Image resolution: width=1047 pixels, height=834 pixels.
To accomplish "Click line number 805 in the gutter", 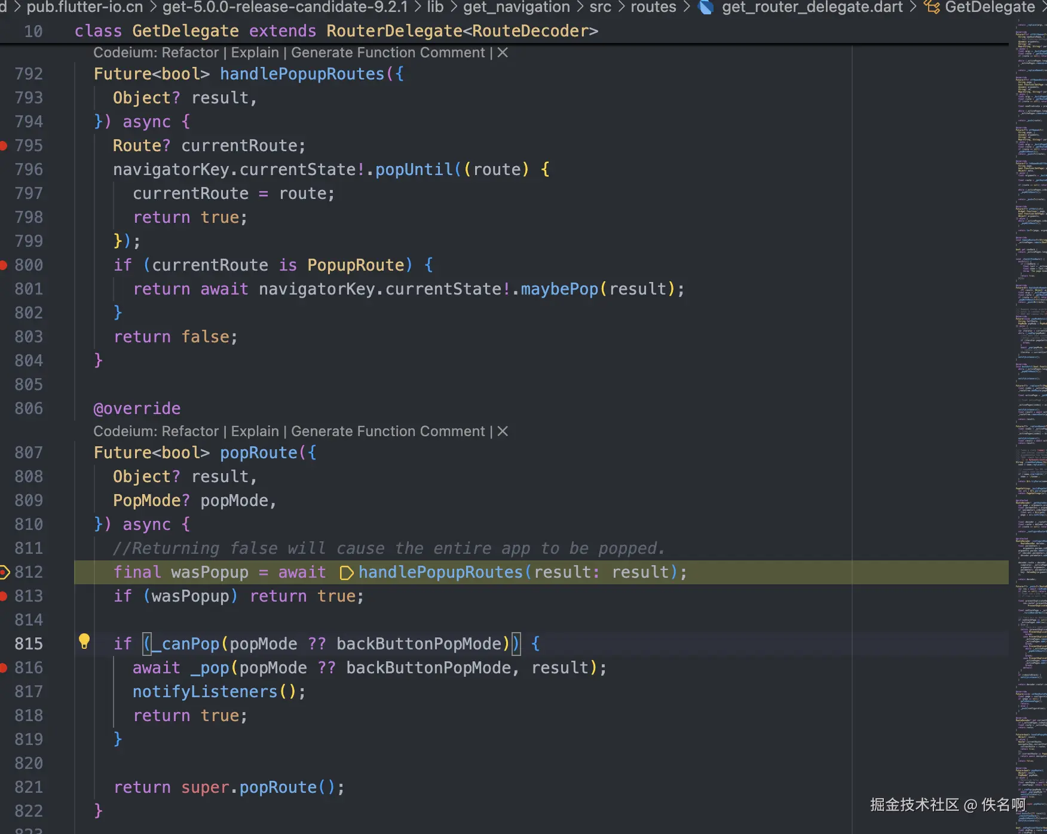I will point(29,385).
